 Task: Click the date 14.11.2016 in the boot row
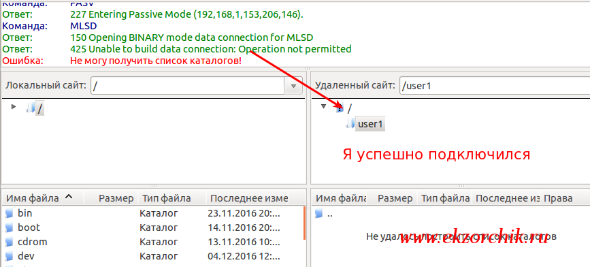click(x=244, y=227)
